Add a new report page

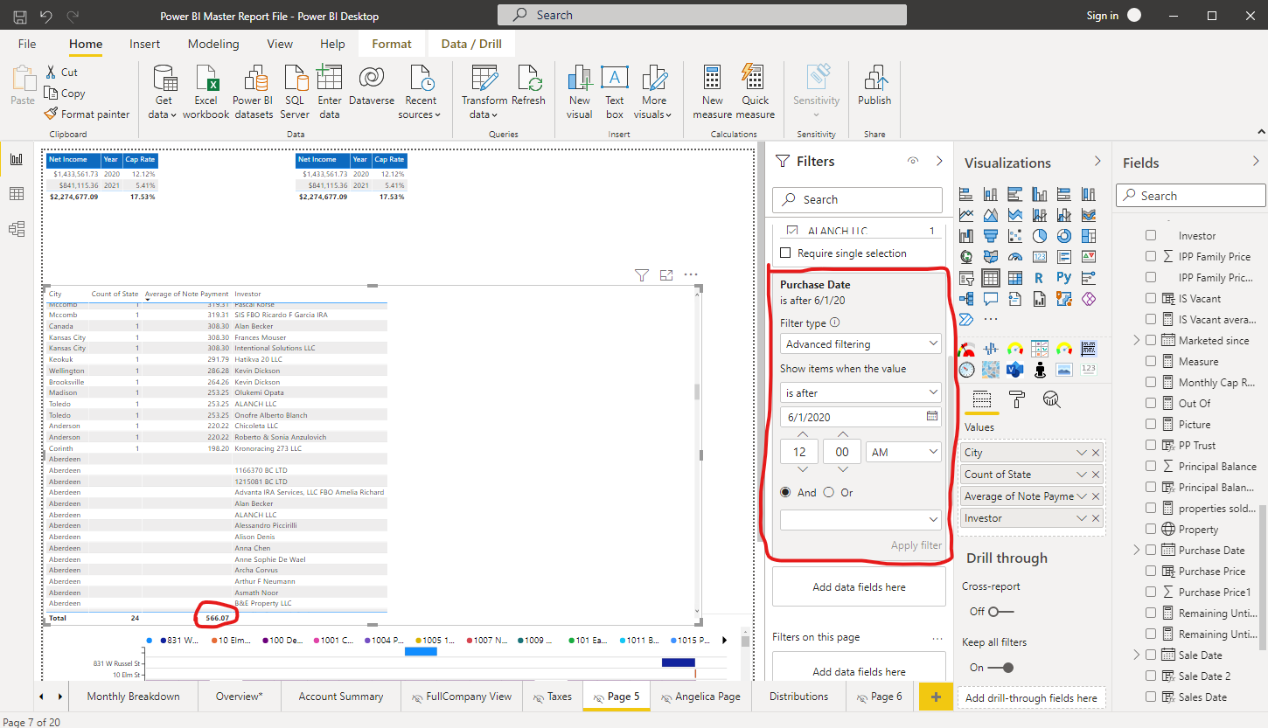click(x=937, y=697)
